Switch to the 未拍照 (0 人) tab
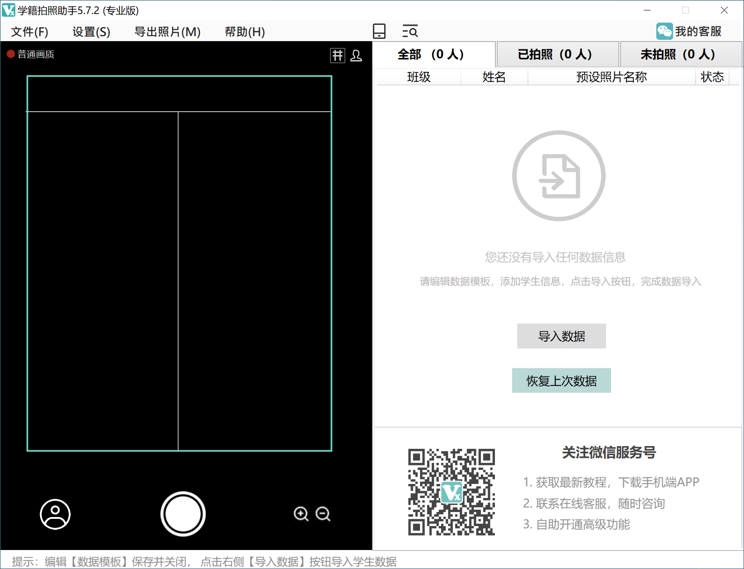 (681, 54)
